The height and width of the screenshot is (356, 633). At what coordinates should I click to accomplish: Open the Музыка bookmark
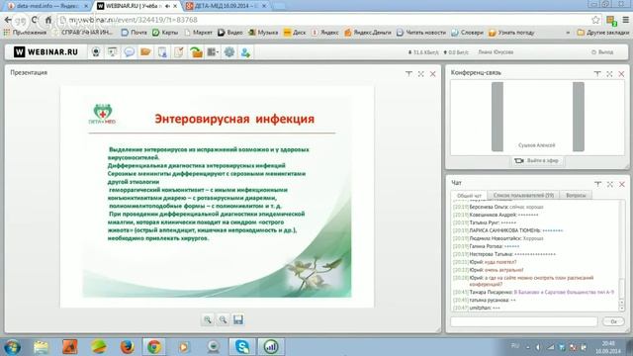263,33
